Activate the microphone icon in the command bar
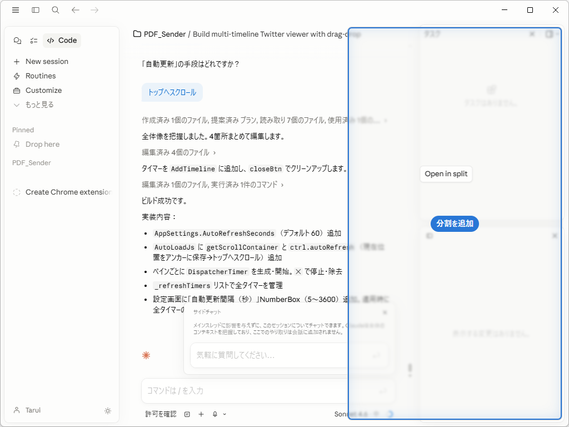 (x=214, y=414)
